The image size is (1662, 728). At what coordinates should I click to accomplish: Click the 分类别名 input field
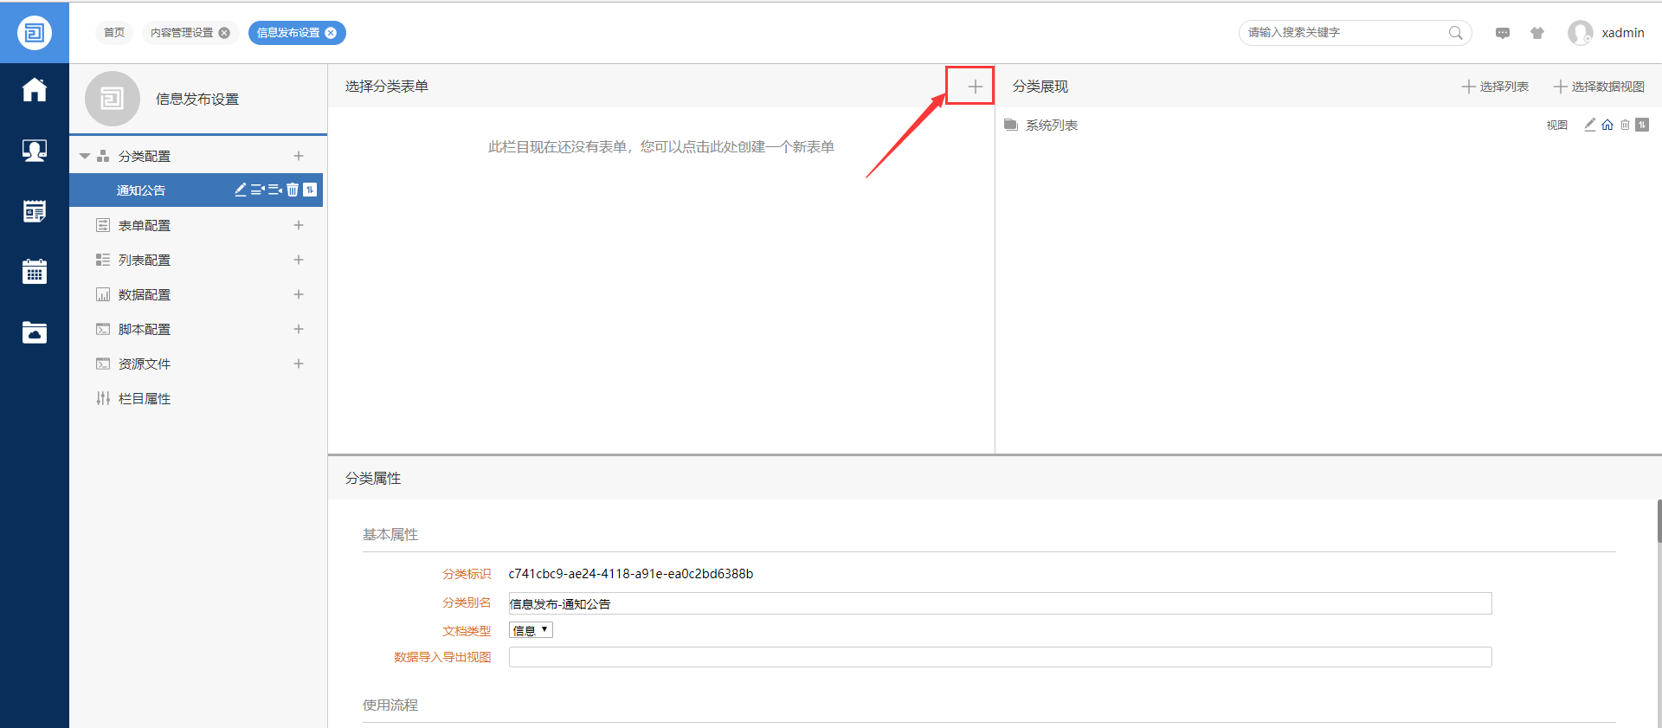tap(1000, 603)
